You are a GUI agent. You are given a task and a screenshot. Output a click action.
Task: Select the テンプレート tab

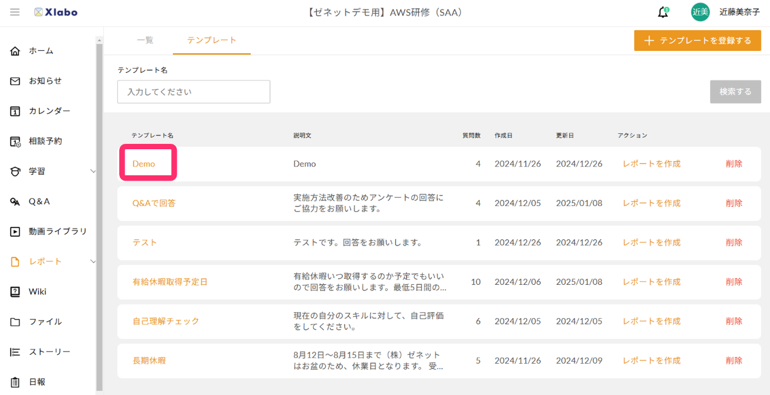click(x=212, y=40)
